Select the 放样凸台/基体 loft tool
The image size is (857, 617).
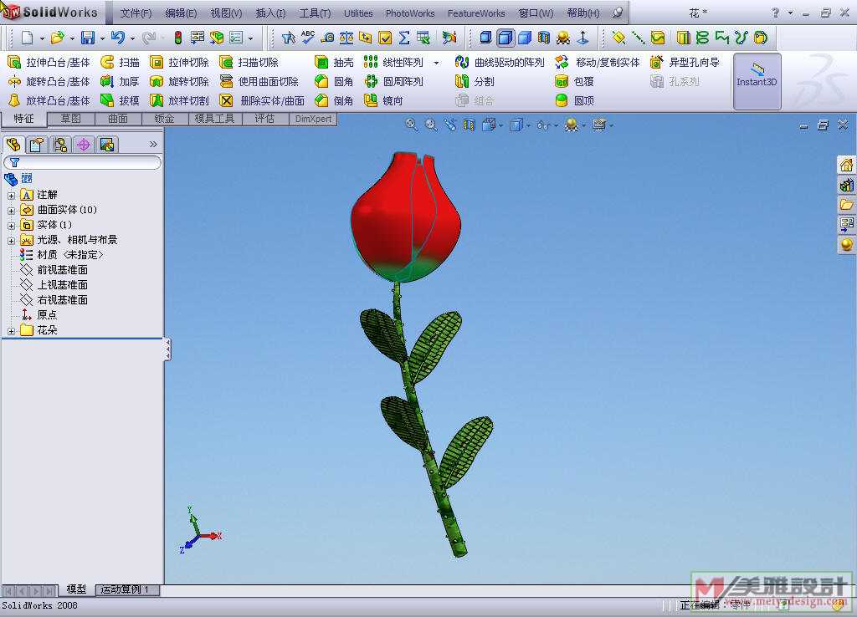tap(49, 100)
